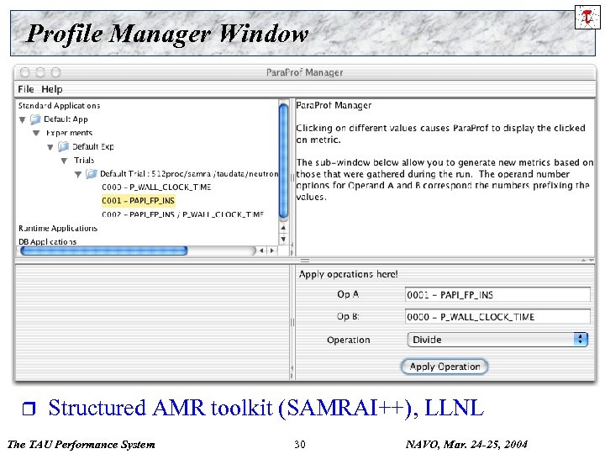
Task: Click the Default Trial path row
Action: click(189, 174)
